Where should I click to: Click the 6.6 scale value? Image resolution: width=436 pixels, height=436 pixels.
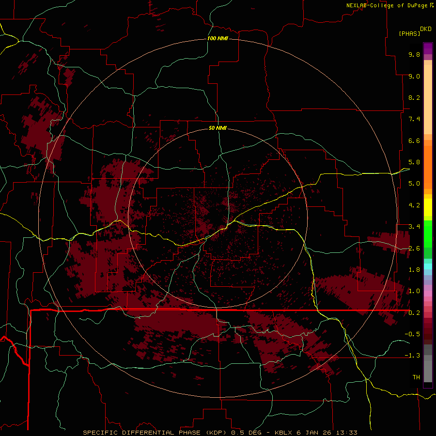click(x=414, y=140)
